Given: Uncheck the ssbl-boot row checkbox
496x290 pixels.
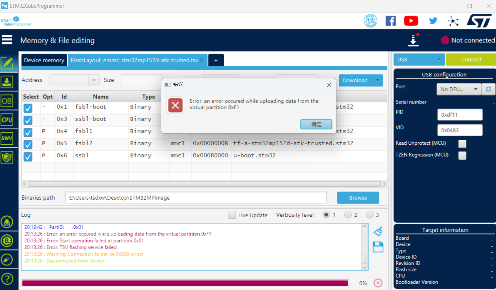Looking at the screenshot, I should (28, 120).
